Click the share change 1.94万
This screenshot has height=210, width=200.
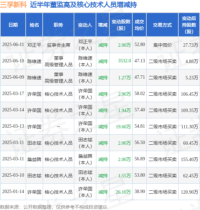pos(124,110)
